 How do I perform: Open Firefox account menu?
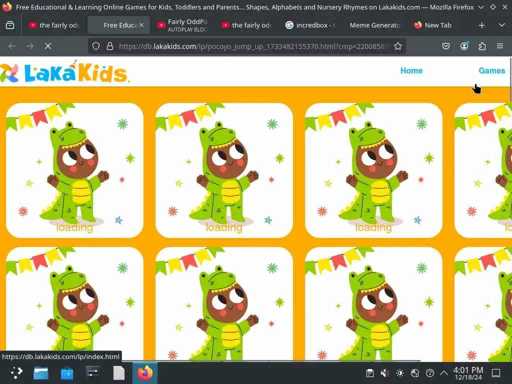coord(464,46)
